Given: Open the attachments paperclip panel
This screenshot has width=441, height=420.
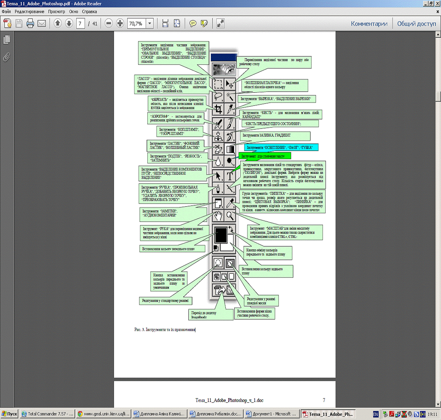Looking at the screenshot, I should [x=6, y=57].
